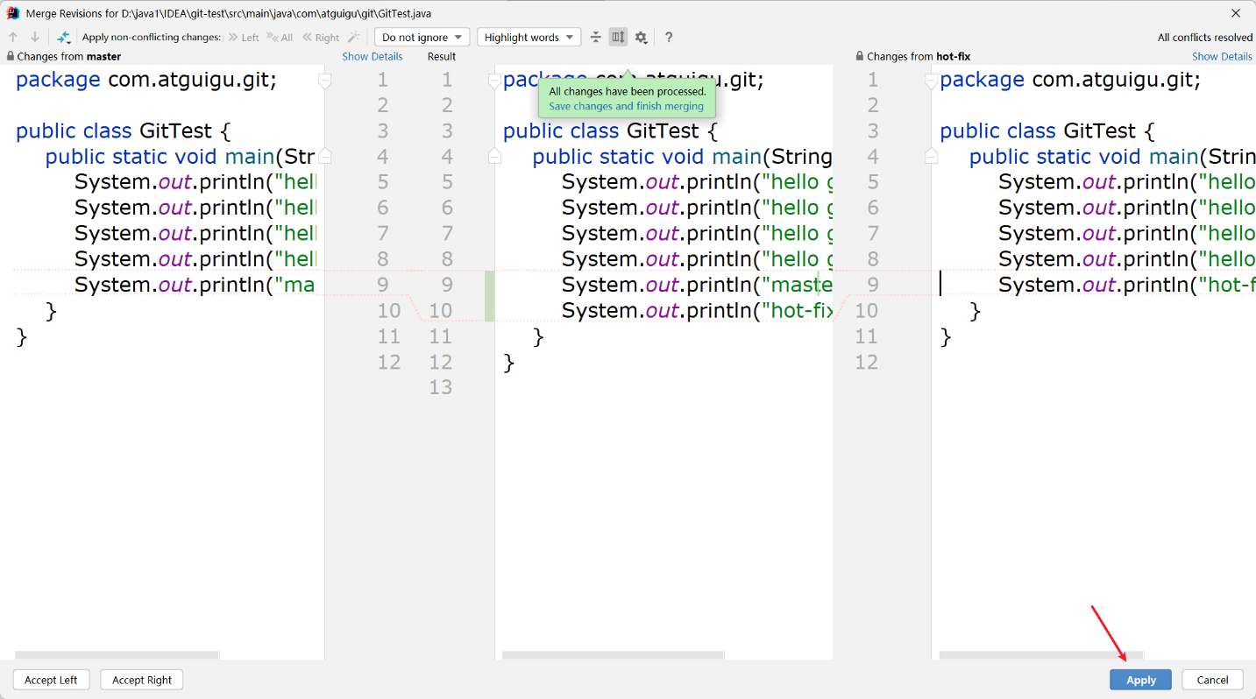Close the Merge Revisions window
This screenshot has height=699, width=1256.
tap(1236, 13)
